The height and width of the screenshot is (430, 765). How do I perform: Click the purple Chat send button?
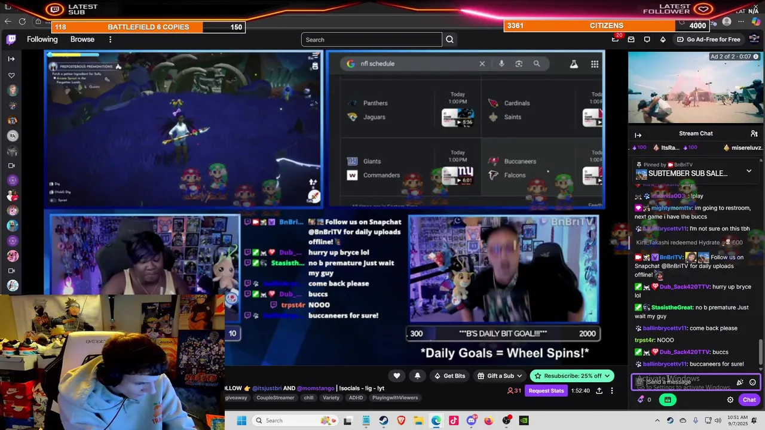749,400
